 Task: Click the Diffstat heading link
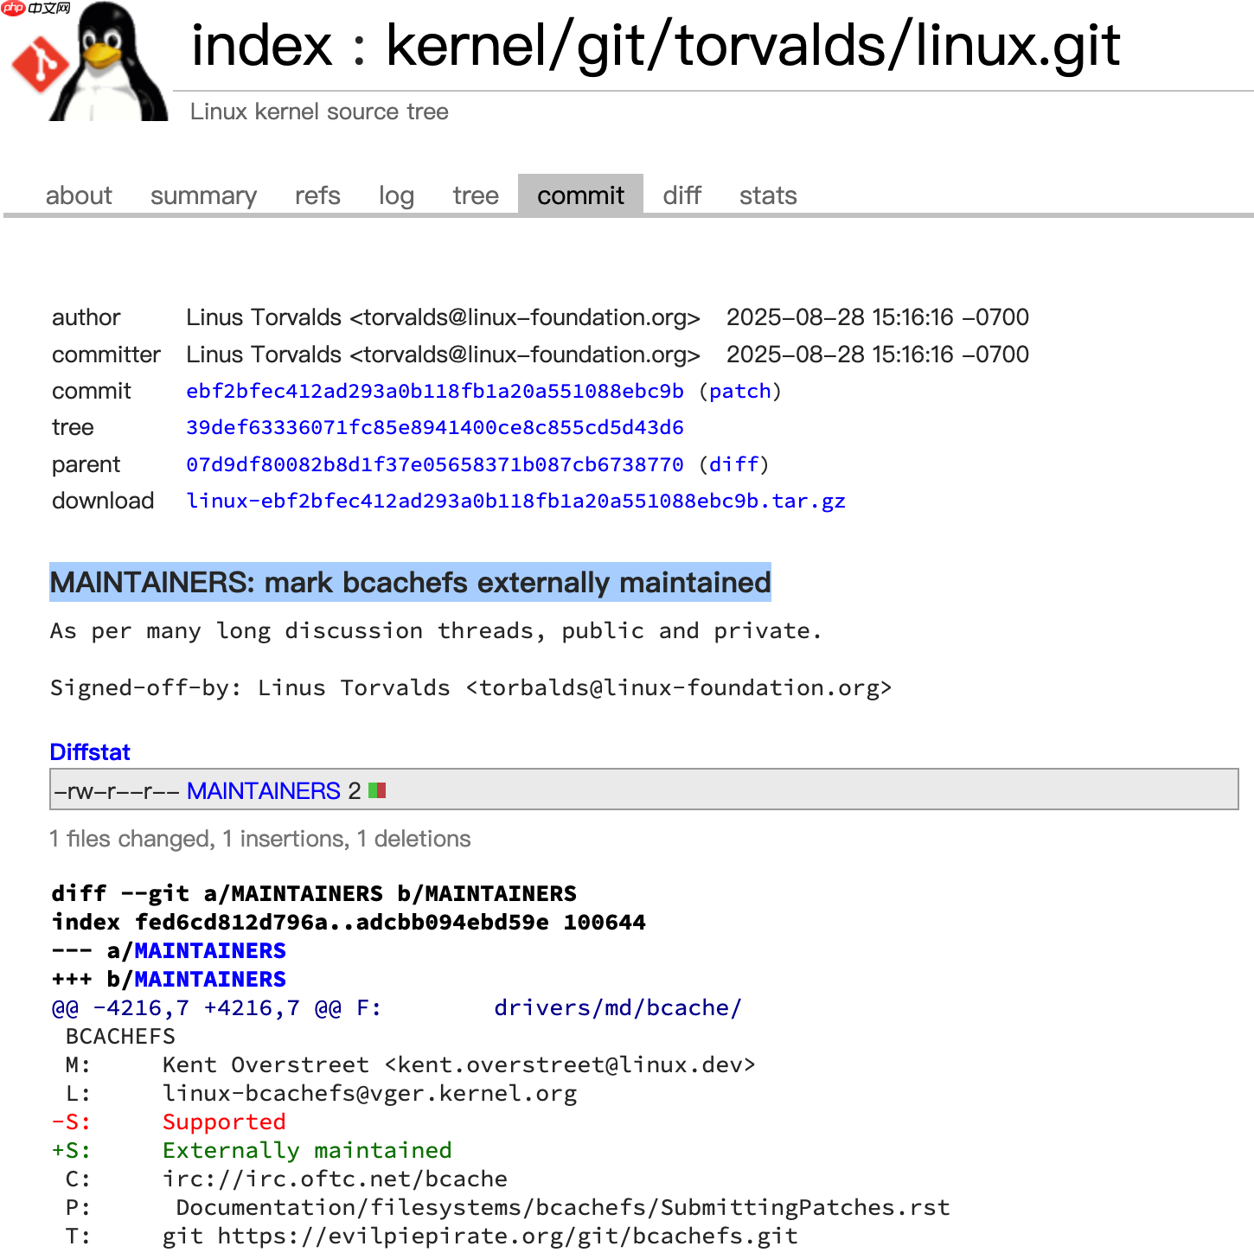(x=90, y=752)
